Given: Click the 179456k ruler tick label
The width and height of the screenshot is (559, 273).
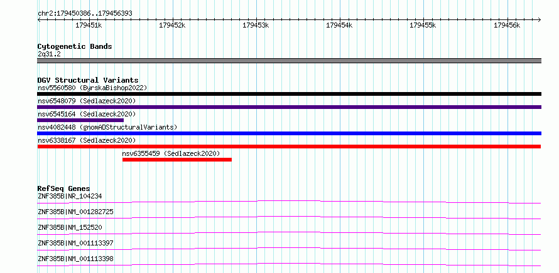Looking at the screenshot, I should pyautogui.click(x=507, y=25).
